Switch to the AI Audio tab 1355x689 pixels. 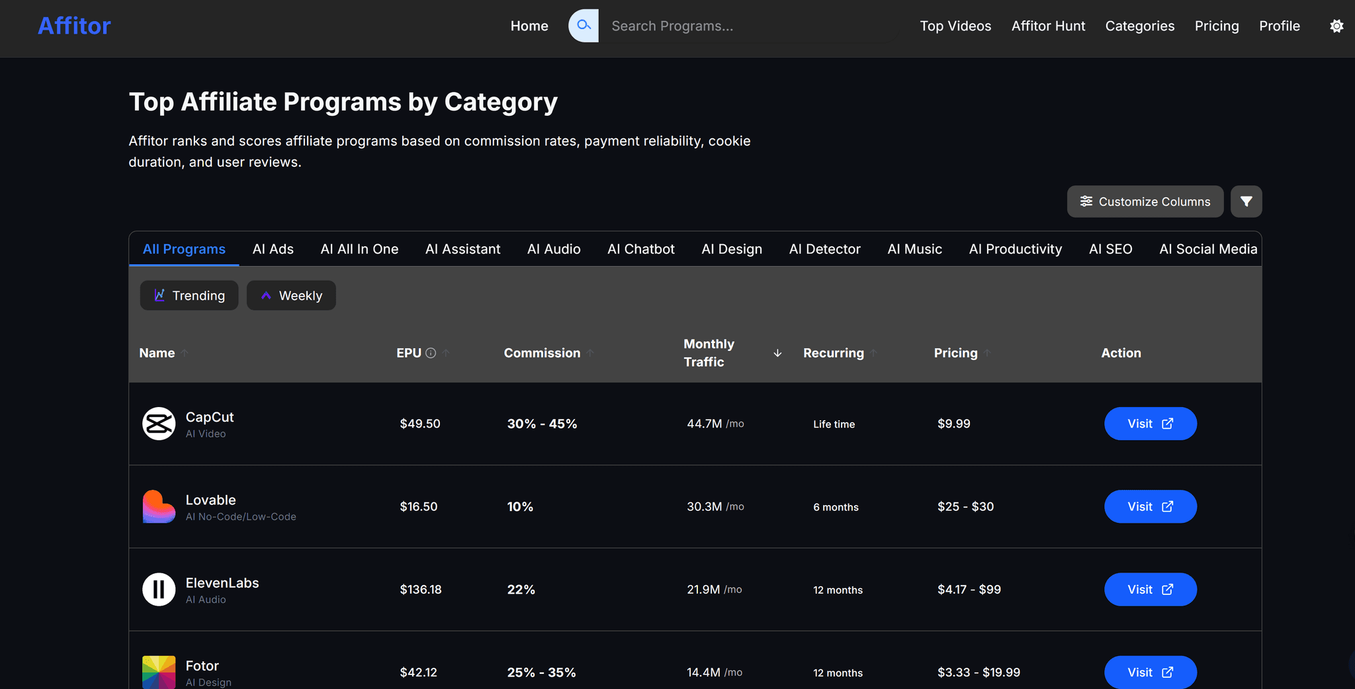click(554, 249)
